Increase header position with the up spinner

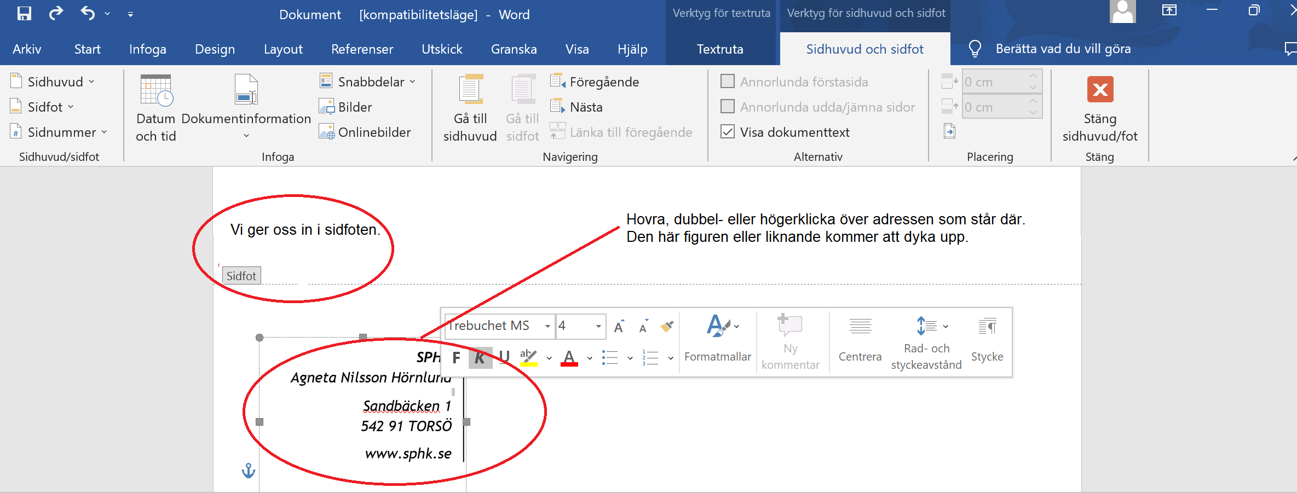1033,76
